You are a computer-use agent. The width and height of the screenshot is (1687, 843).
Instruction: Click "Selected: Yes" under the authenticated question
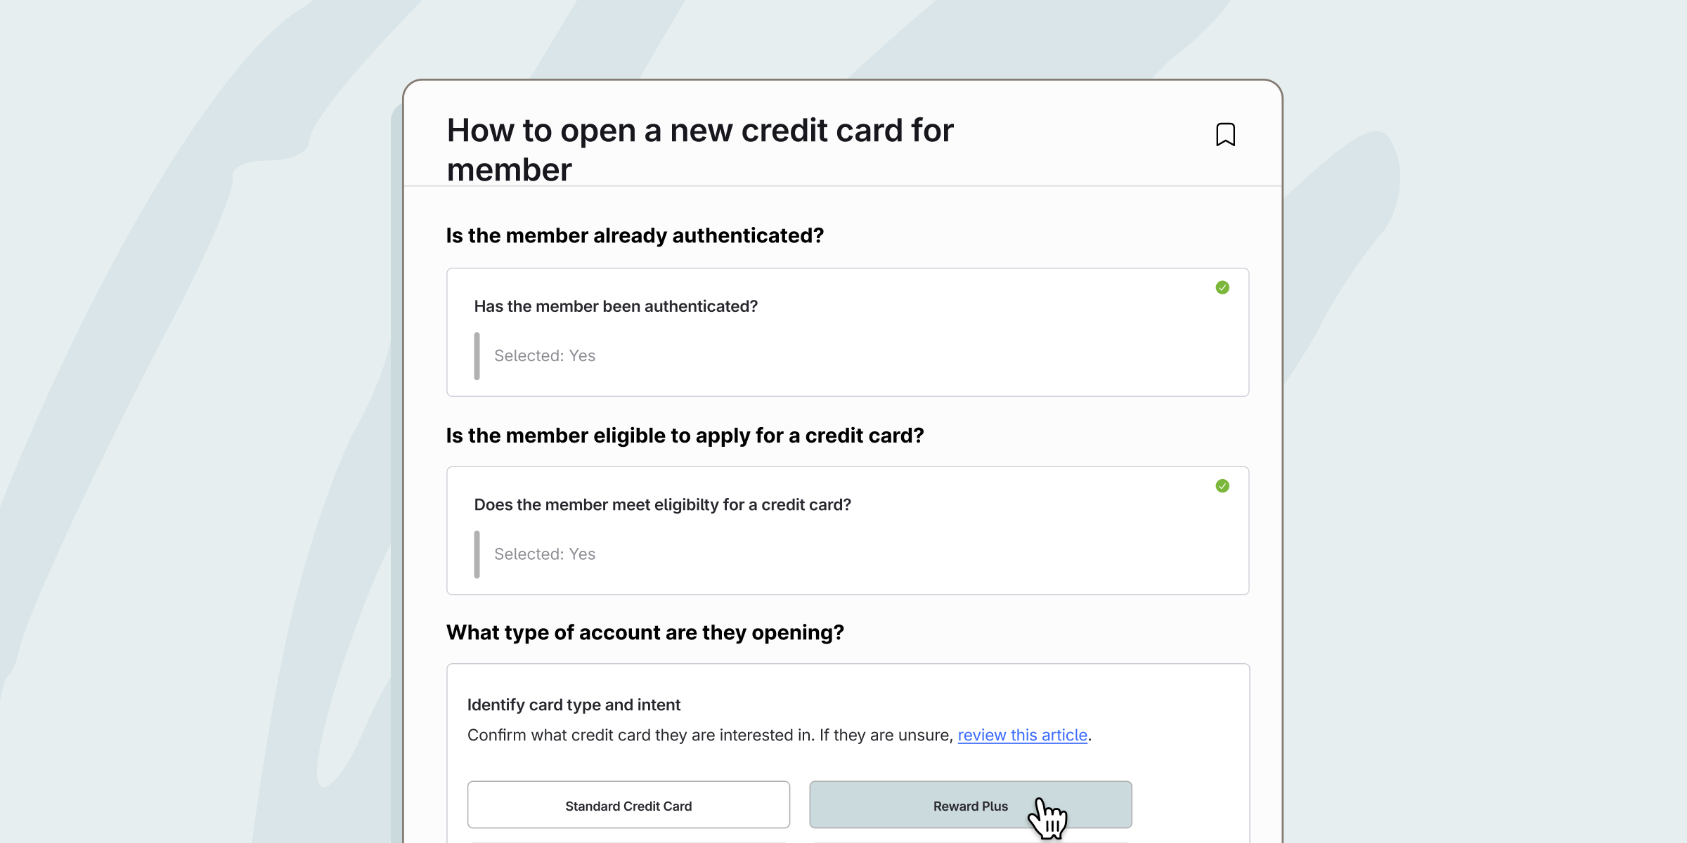[x=545, y=355]
